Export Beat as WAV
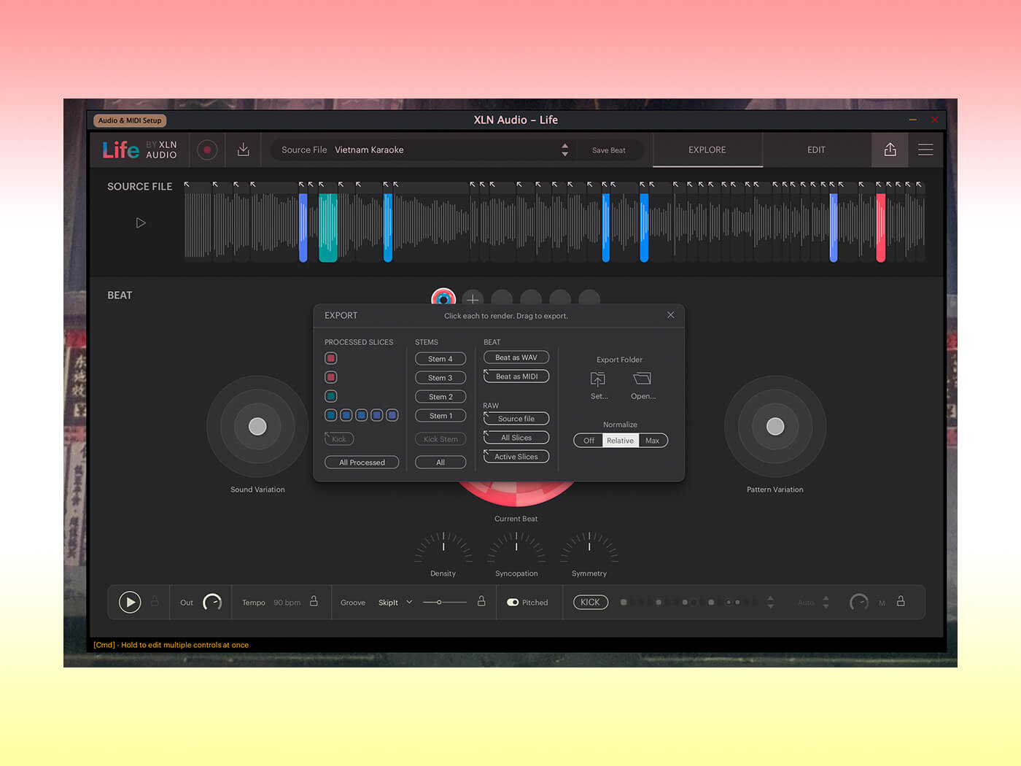Viewport: 1021px width, 766px height. [516, 357]
